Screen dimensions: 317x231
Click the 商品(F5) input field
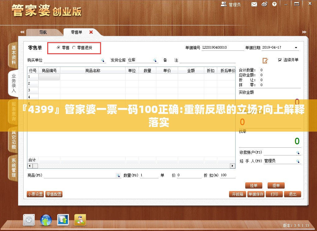point(82,175)
